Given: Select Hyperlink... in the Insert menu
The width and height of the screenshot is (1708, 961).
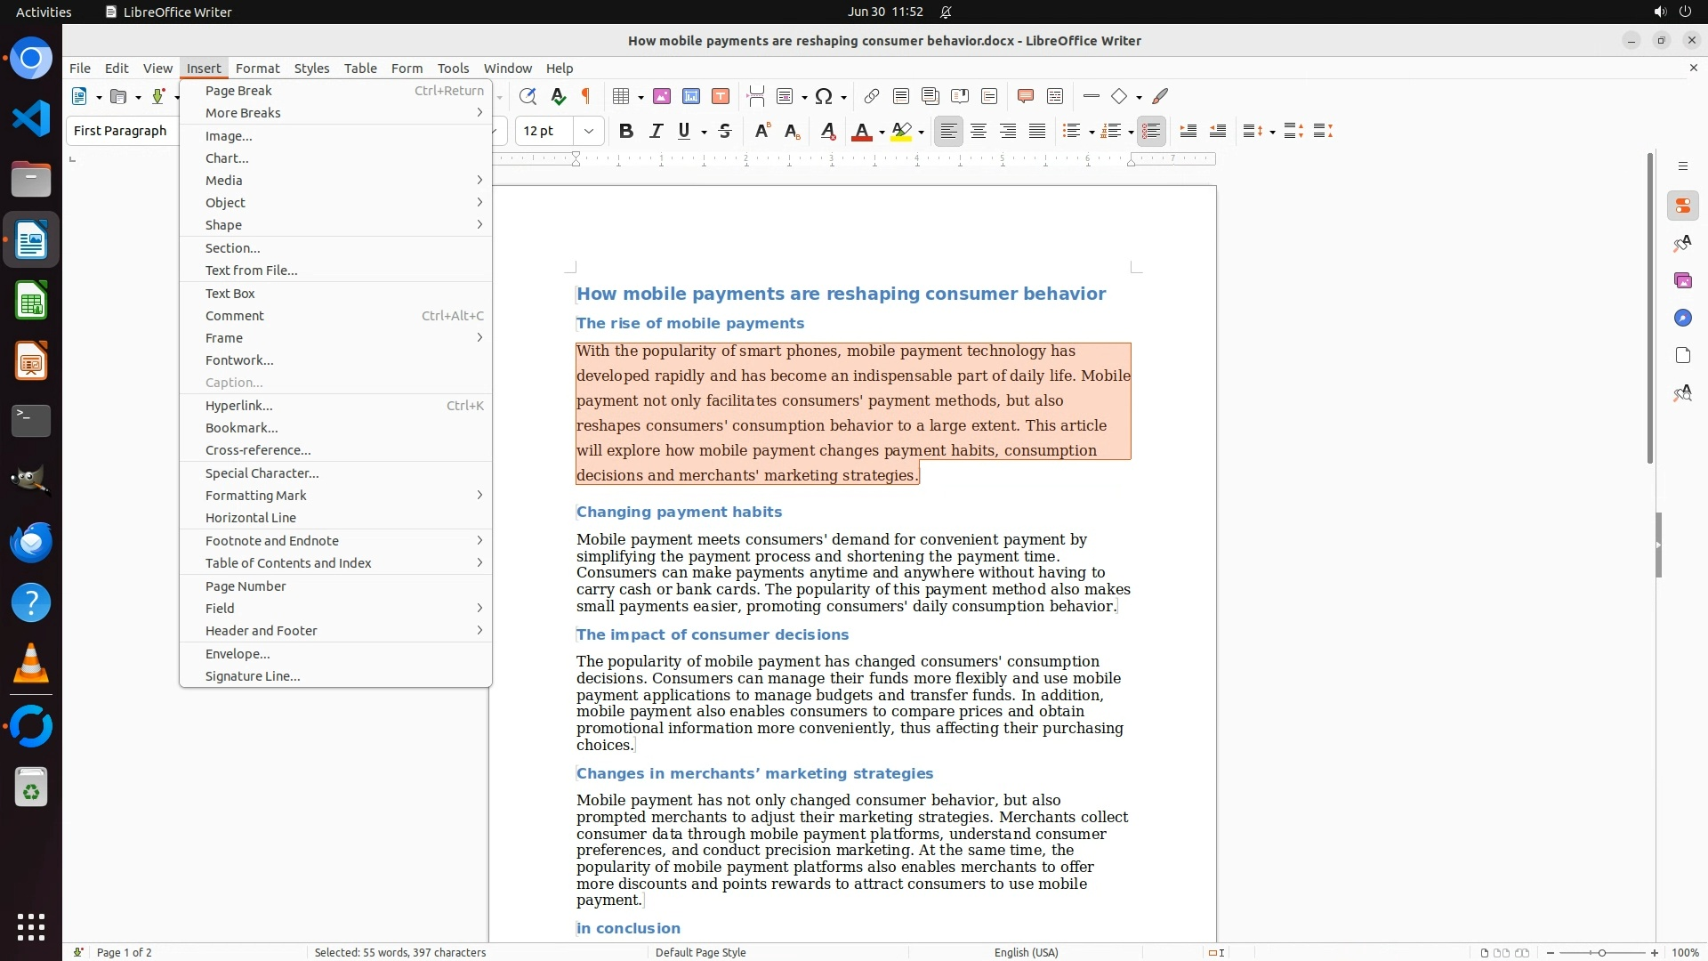Looking at the screenshot, I should 238,406.
